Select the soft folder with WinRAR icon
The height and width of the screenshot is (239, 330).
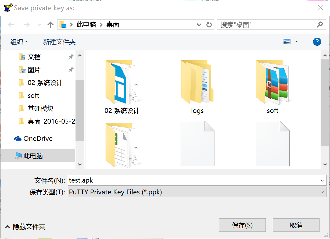(x=272, y=83)
